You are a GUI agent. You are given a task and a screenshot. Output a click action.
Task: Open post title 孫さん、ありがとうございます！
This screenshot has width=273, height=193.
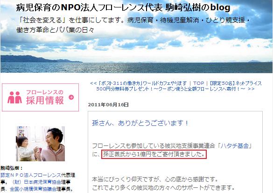click(x=140, y=123)
